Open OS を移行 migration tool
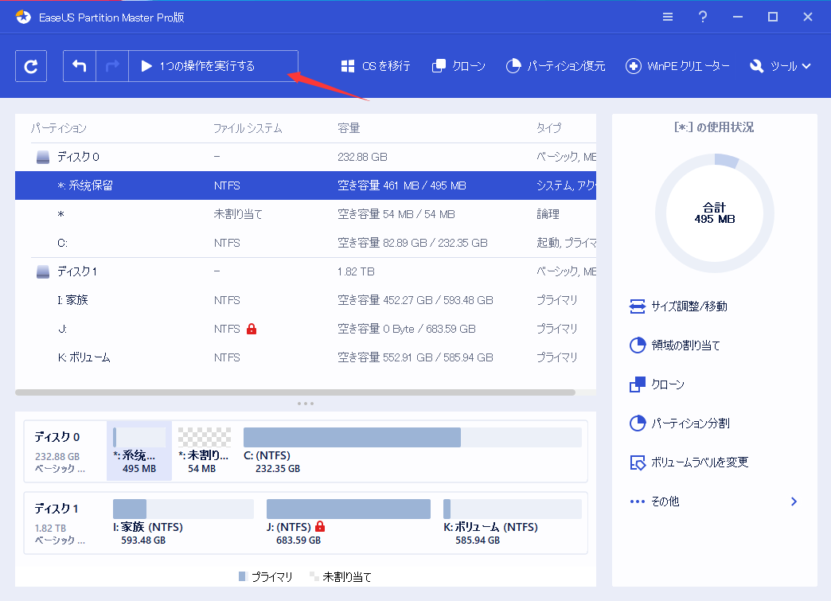 [375, 66]
